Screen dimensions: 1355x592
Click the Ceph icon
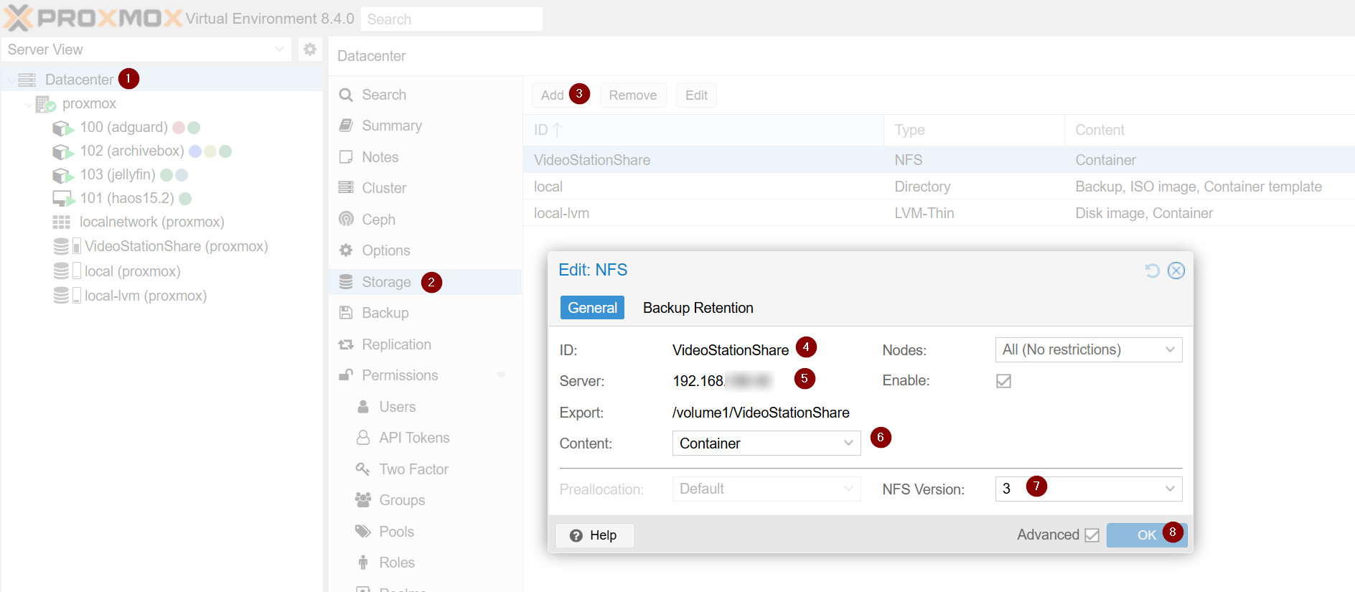[346, 219]
